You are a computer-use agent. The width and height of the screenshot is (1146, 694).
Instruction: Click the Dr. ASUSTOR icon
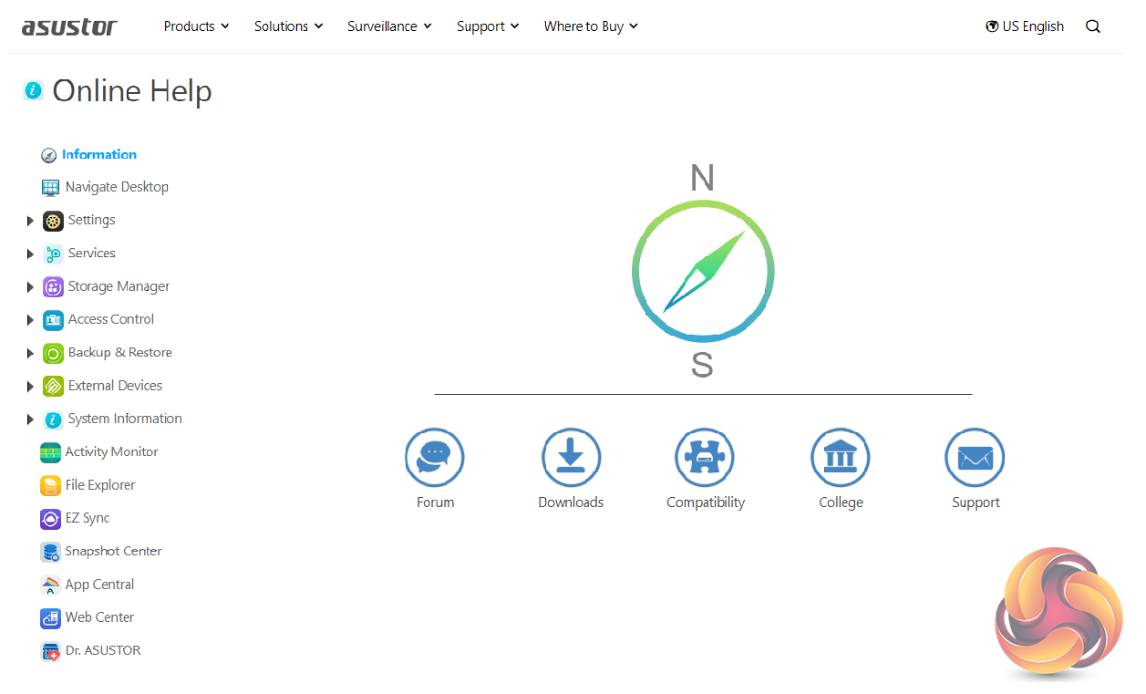[50, 651]
